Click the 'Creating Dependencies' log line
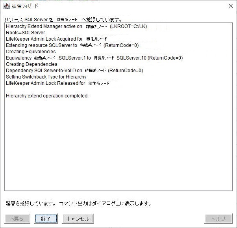 tap(31, 64)
